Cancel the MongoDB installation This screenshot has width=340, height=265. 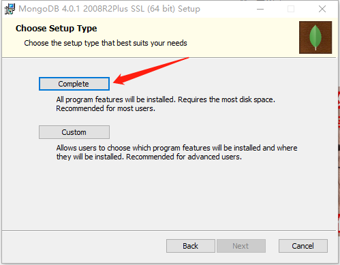(303, 246)
